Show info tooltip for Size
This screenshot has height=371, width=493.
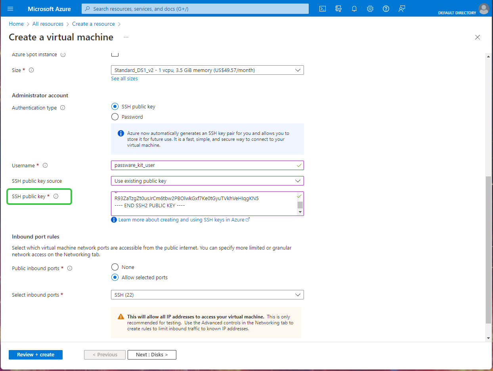[x=31, y=70]
